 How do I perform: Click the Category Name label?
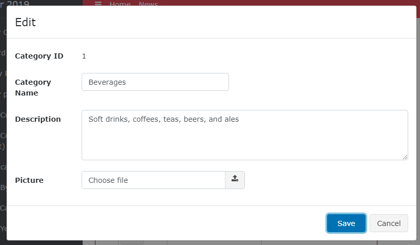tap(33, 87)
